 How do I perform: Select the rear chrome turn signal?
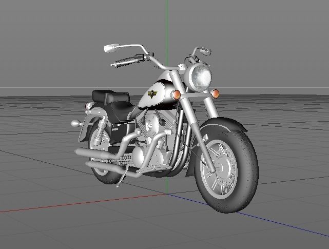coord(76,123)
